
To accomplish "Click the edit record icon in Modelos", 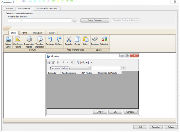I will pos(53,62).
